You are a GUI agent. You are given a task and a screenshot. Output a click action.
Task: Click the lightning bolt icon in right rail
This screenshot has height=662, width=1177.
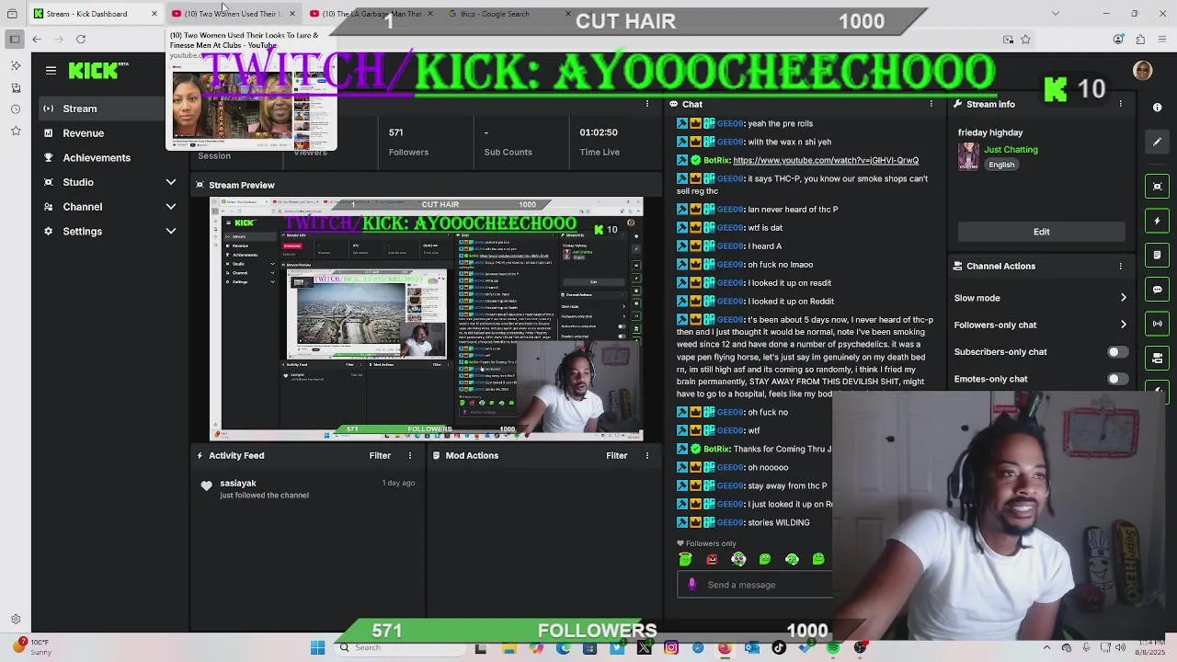tap(1157, 221)
